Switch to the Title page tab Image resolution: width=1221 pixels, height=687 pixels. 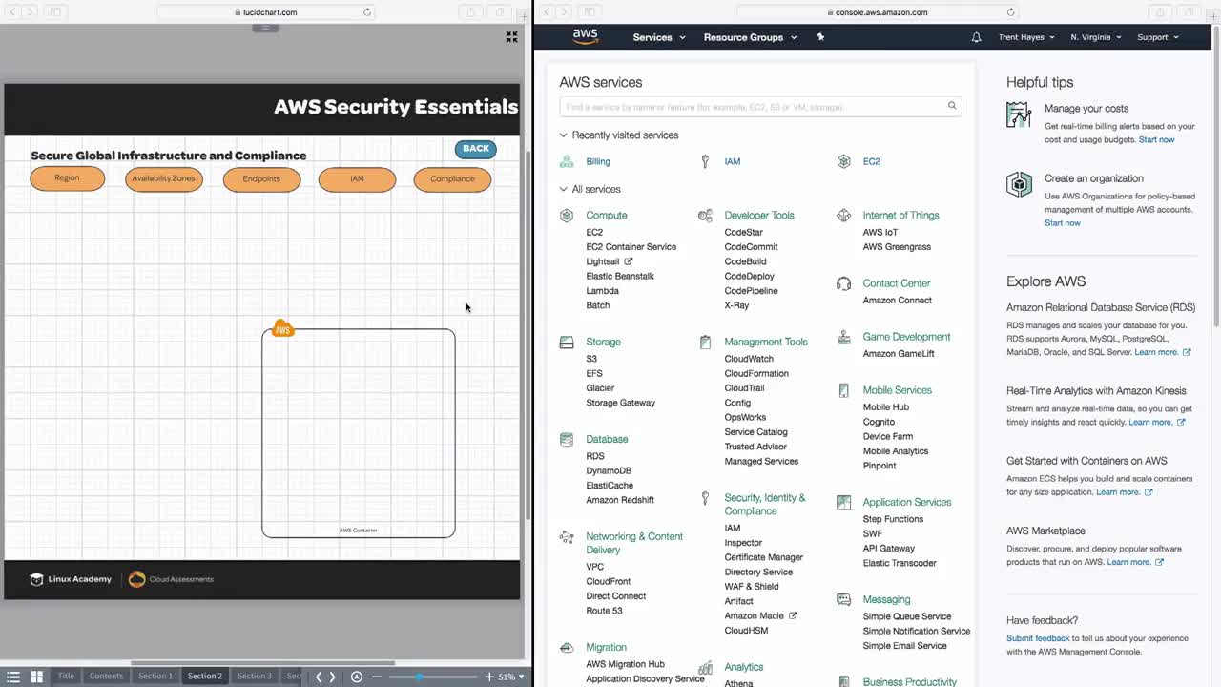coord(66,677)
